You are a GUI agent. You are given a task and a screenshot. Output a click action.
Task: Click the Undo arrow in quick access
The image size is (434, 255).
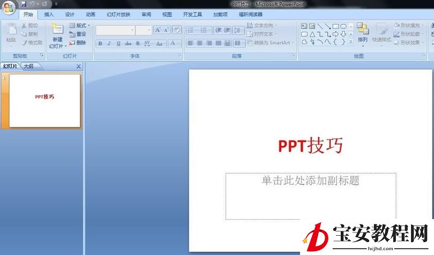[x=32, y=4]
